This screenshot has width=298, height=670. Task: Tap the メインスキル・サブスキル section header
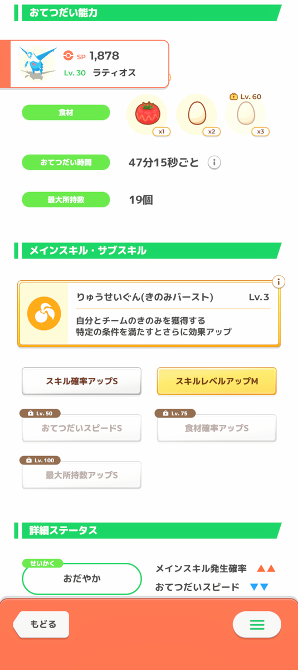click(148, 251)
